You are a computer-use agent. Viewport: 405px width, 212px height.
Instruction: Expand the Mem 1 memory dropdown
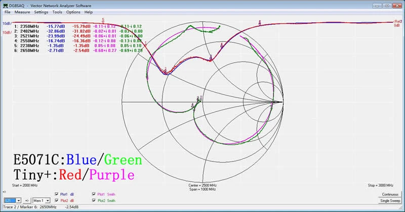(48, 200)
